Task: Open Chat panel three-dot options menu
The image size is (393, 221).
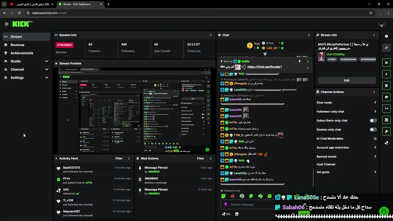Action: 309,35
